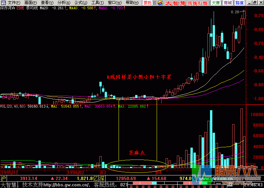
Task: Click the 日线 daily period label
Action: (x=20, y=8)
